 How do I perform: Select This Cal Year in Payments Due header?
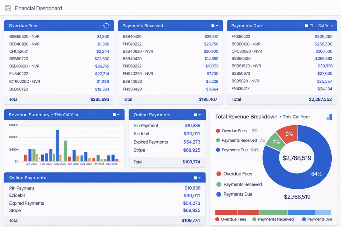[321, 26]
